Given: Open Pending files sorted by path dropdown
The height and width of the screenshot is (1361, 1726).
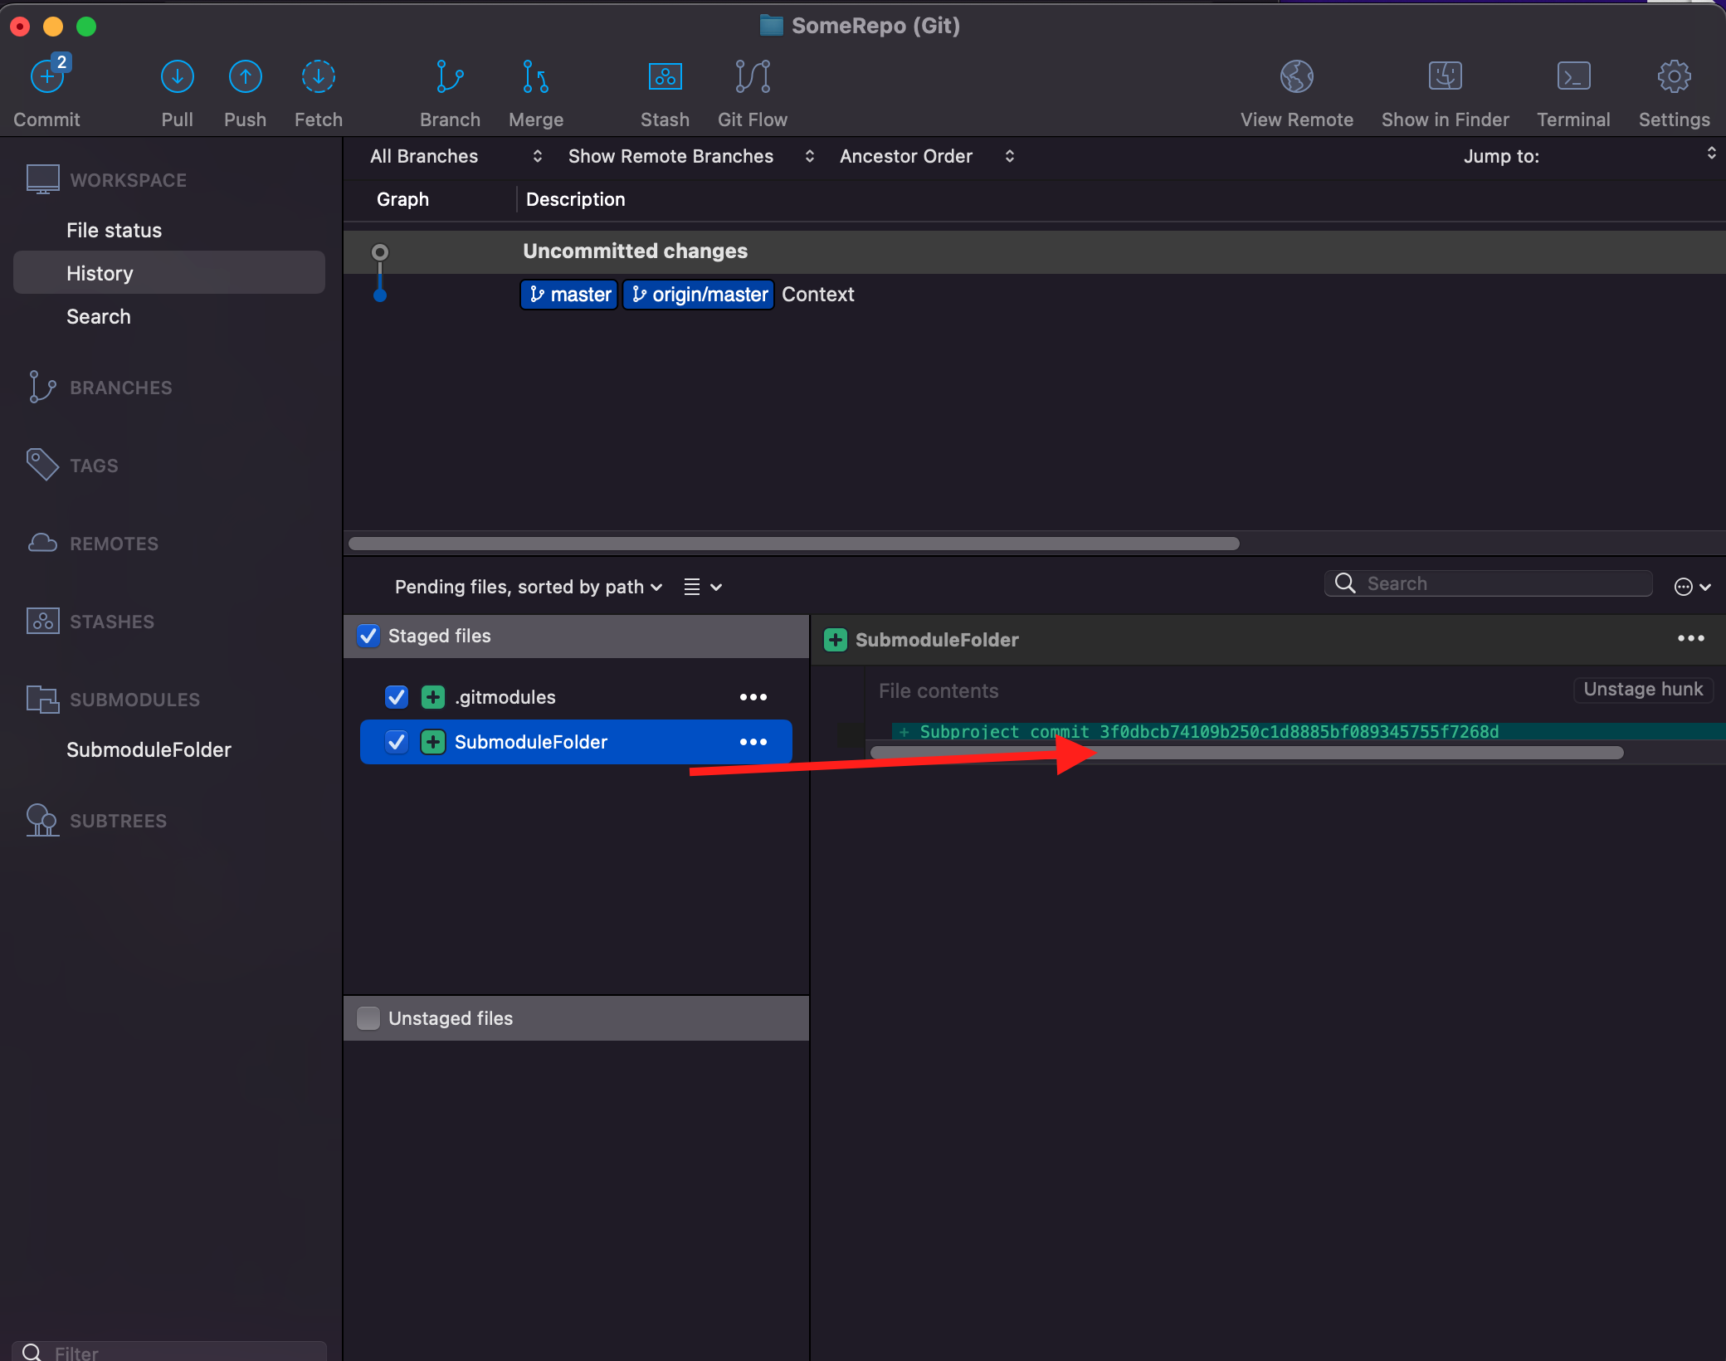Looking at the screenshot, I should coord(528,587).
